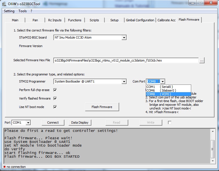The width and height of the screenshot is (219, 171).
Task: Open the Tools menu
Action: point(23,11)
